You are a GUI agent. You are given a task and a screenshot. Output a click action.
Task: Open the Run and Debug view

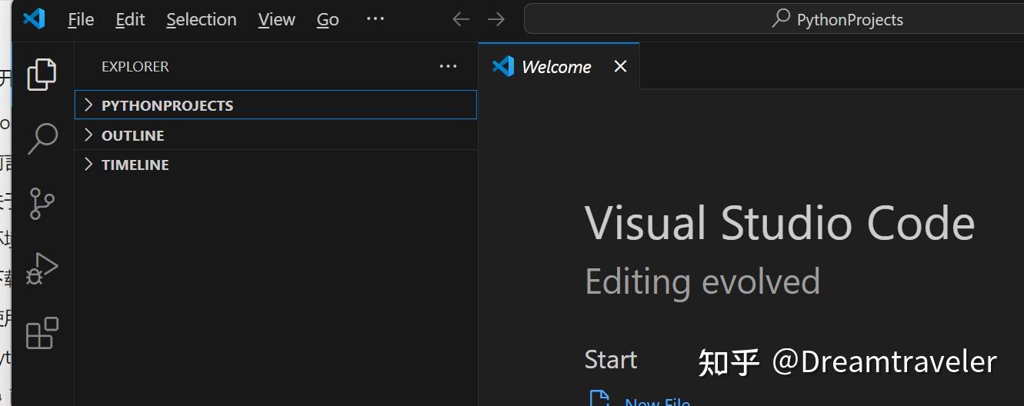coord(42,268)
